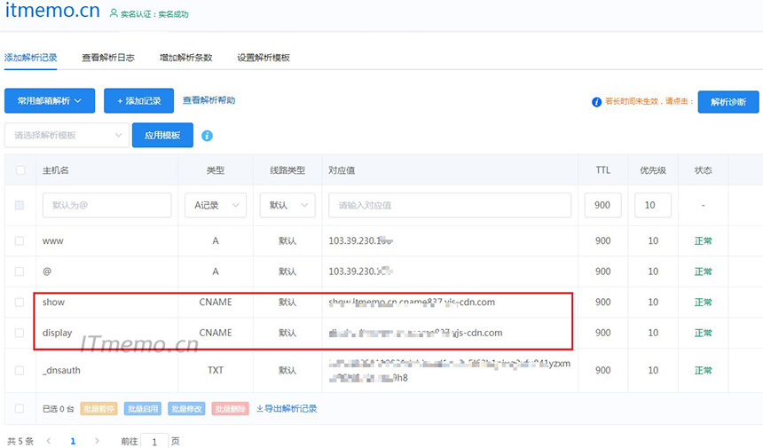
Task: Click the www hostname cell
Action: coord(53,240)
